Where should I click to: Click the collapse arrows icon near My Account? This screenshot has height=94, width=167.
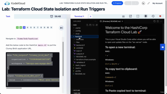[148, 3]
